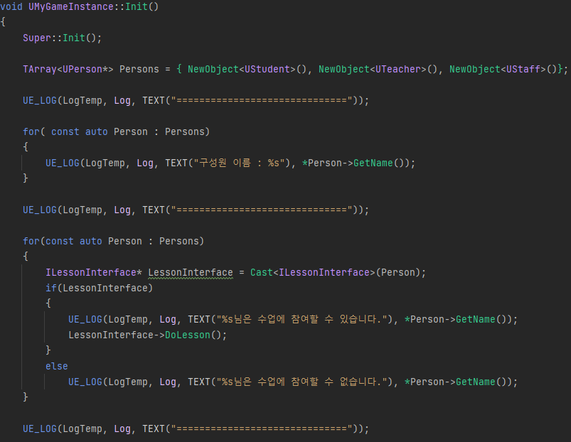The width and height of the screenshot is (571, 442).
Task: Click Cast<ILessonInterface>(Person) expression
Action: [336, 272]
